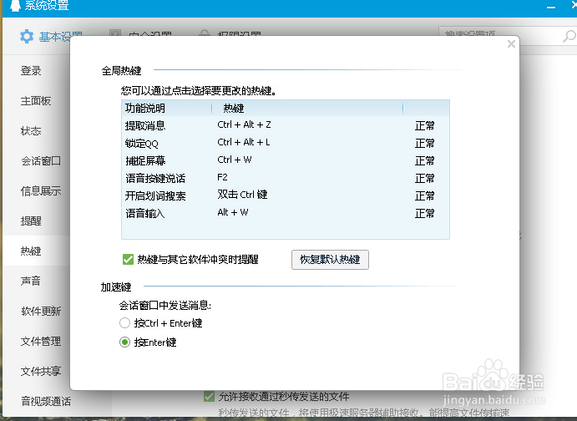Click the F2 hotkey value
Screen dimensions: 577x421
[x=222, y=177]
